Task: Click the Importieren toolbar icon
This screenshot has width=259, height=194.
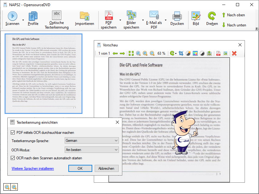Action: (84, 19)
